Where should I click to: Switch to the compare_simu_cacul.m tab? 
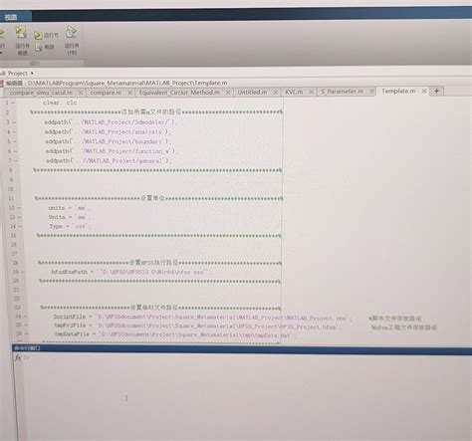(x=41, y=93)
